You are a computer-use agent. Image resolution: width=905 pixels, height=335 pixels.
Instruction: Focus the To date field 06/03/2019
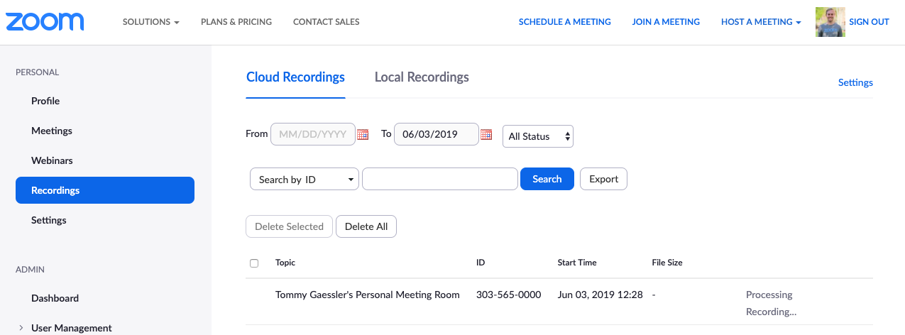(436, 133)
